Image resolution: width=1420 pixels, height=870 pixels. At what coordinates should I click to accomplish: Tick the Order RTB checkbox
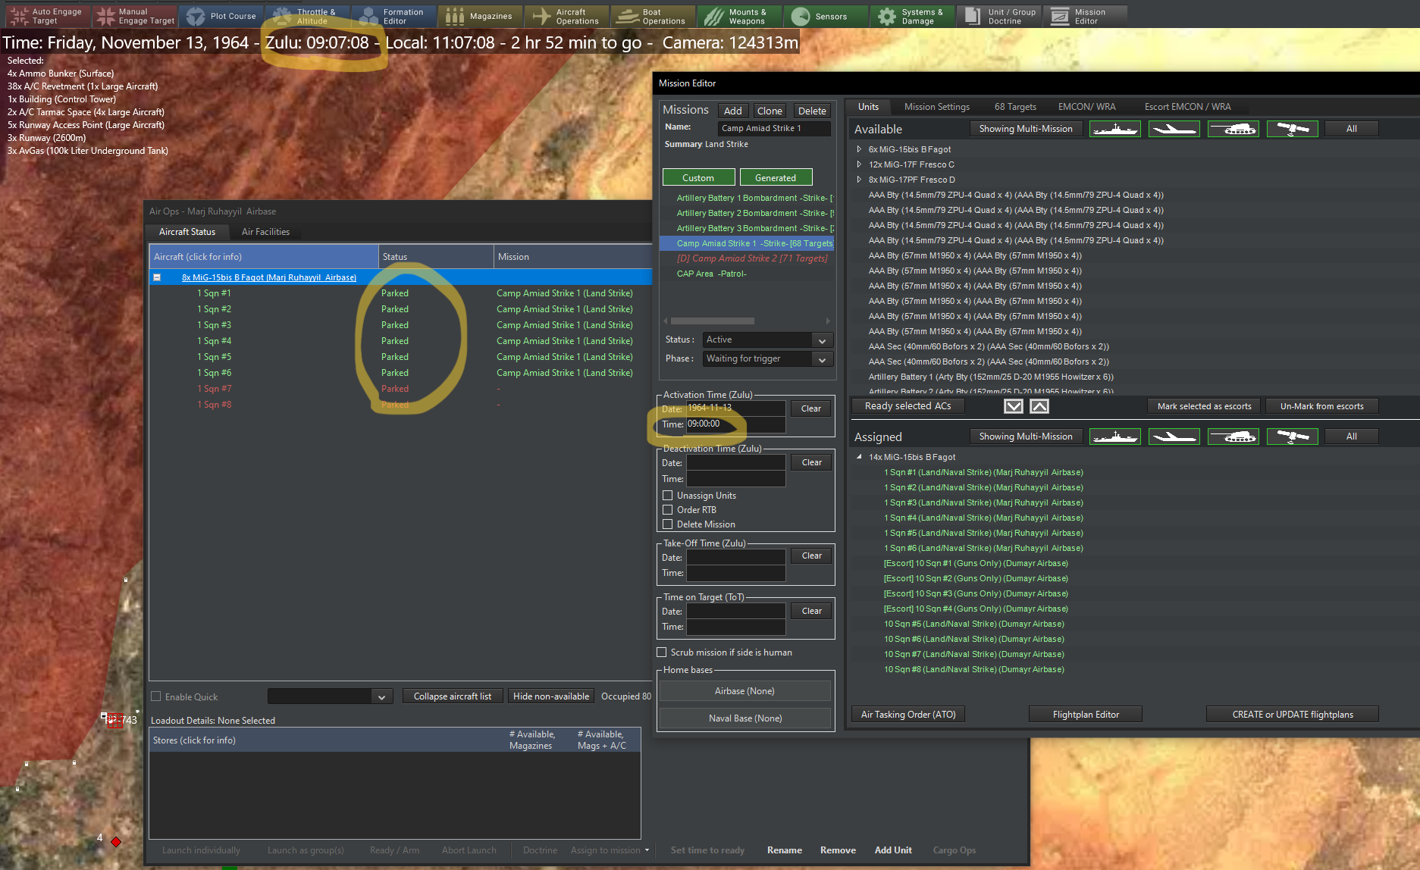[x=668, y=510]
